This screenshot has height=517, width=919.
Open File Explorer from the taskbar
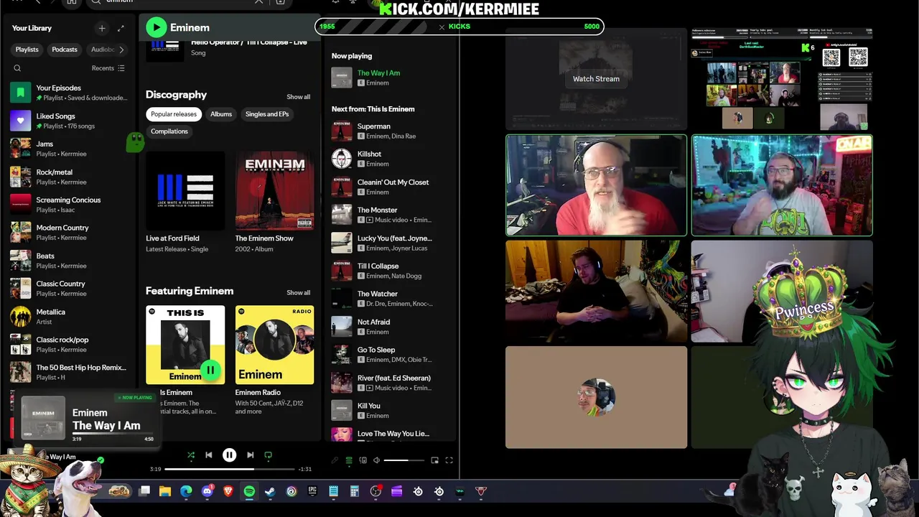pyautogui.click(x=165, y=491)
